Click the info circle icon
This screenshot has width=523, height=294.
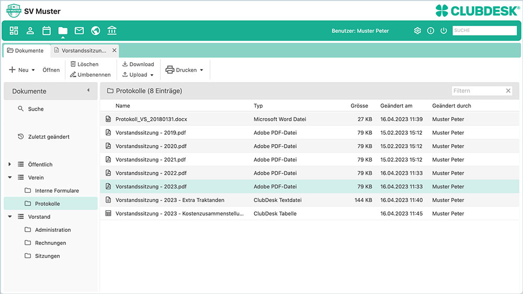click(x=430, y=31)
